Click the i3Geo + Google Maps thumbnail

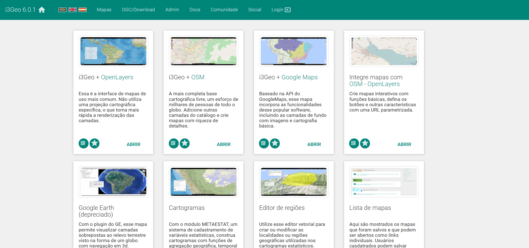coord(294,51)
